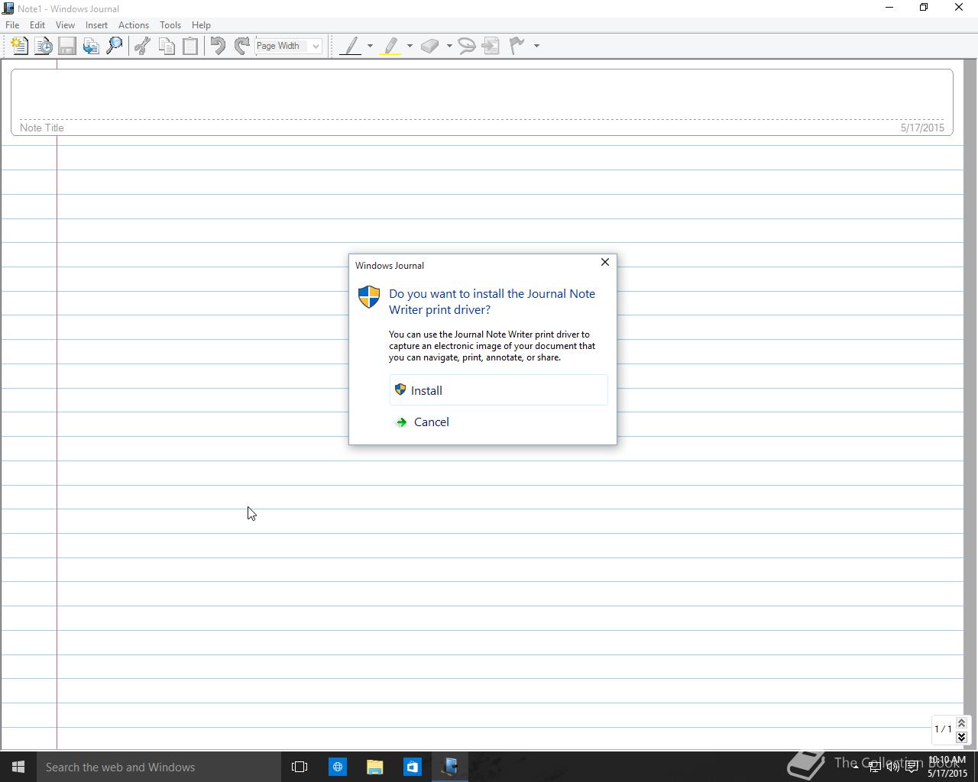
Task: Click Install in the print driver dialog
Action: [x=498, y=390]
